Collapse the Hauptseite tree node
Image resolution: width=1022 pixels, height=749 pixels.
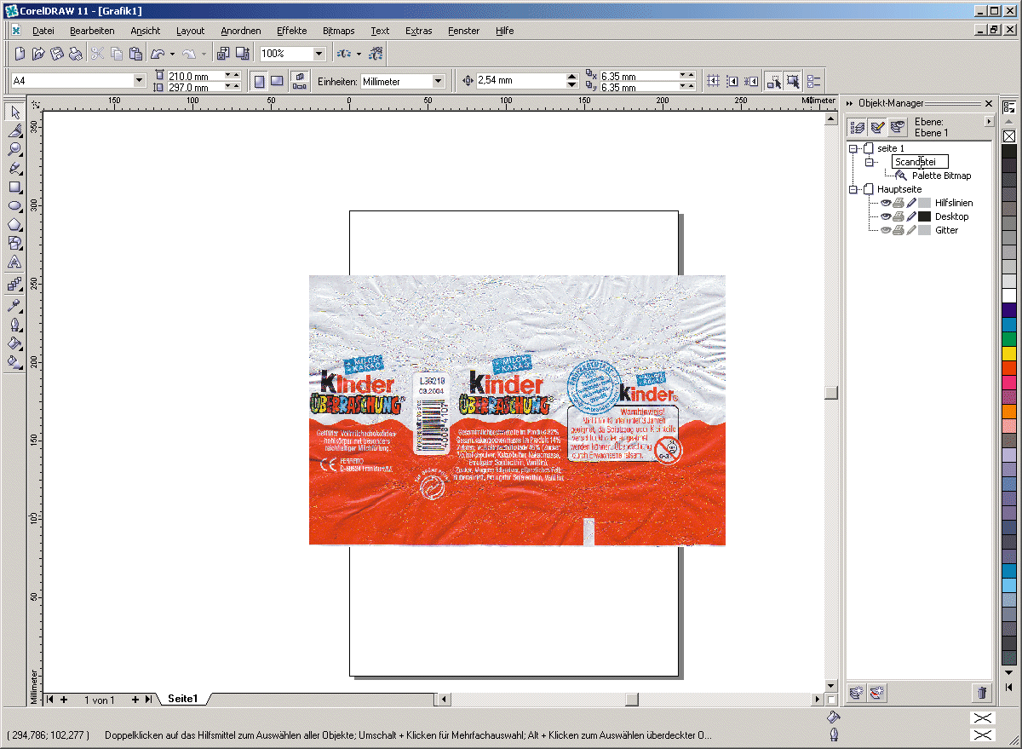coord(853,189)
